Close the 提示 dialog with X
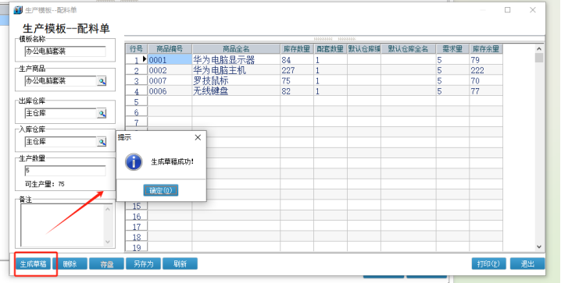 198,137
